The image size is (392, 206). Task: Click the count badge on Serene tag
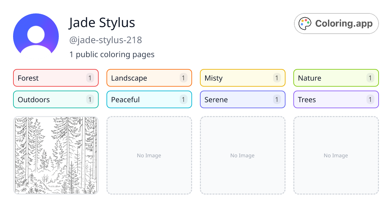[x=277, y=99]
